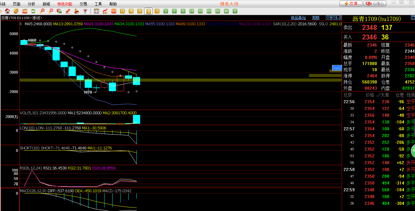This screenshot has width=415, height=211.
Task: Click the SHORT(10) indicator label
Action: [30, 148]
